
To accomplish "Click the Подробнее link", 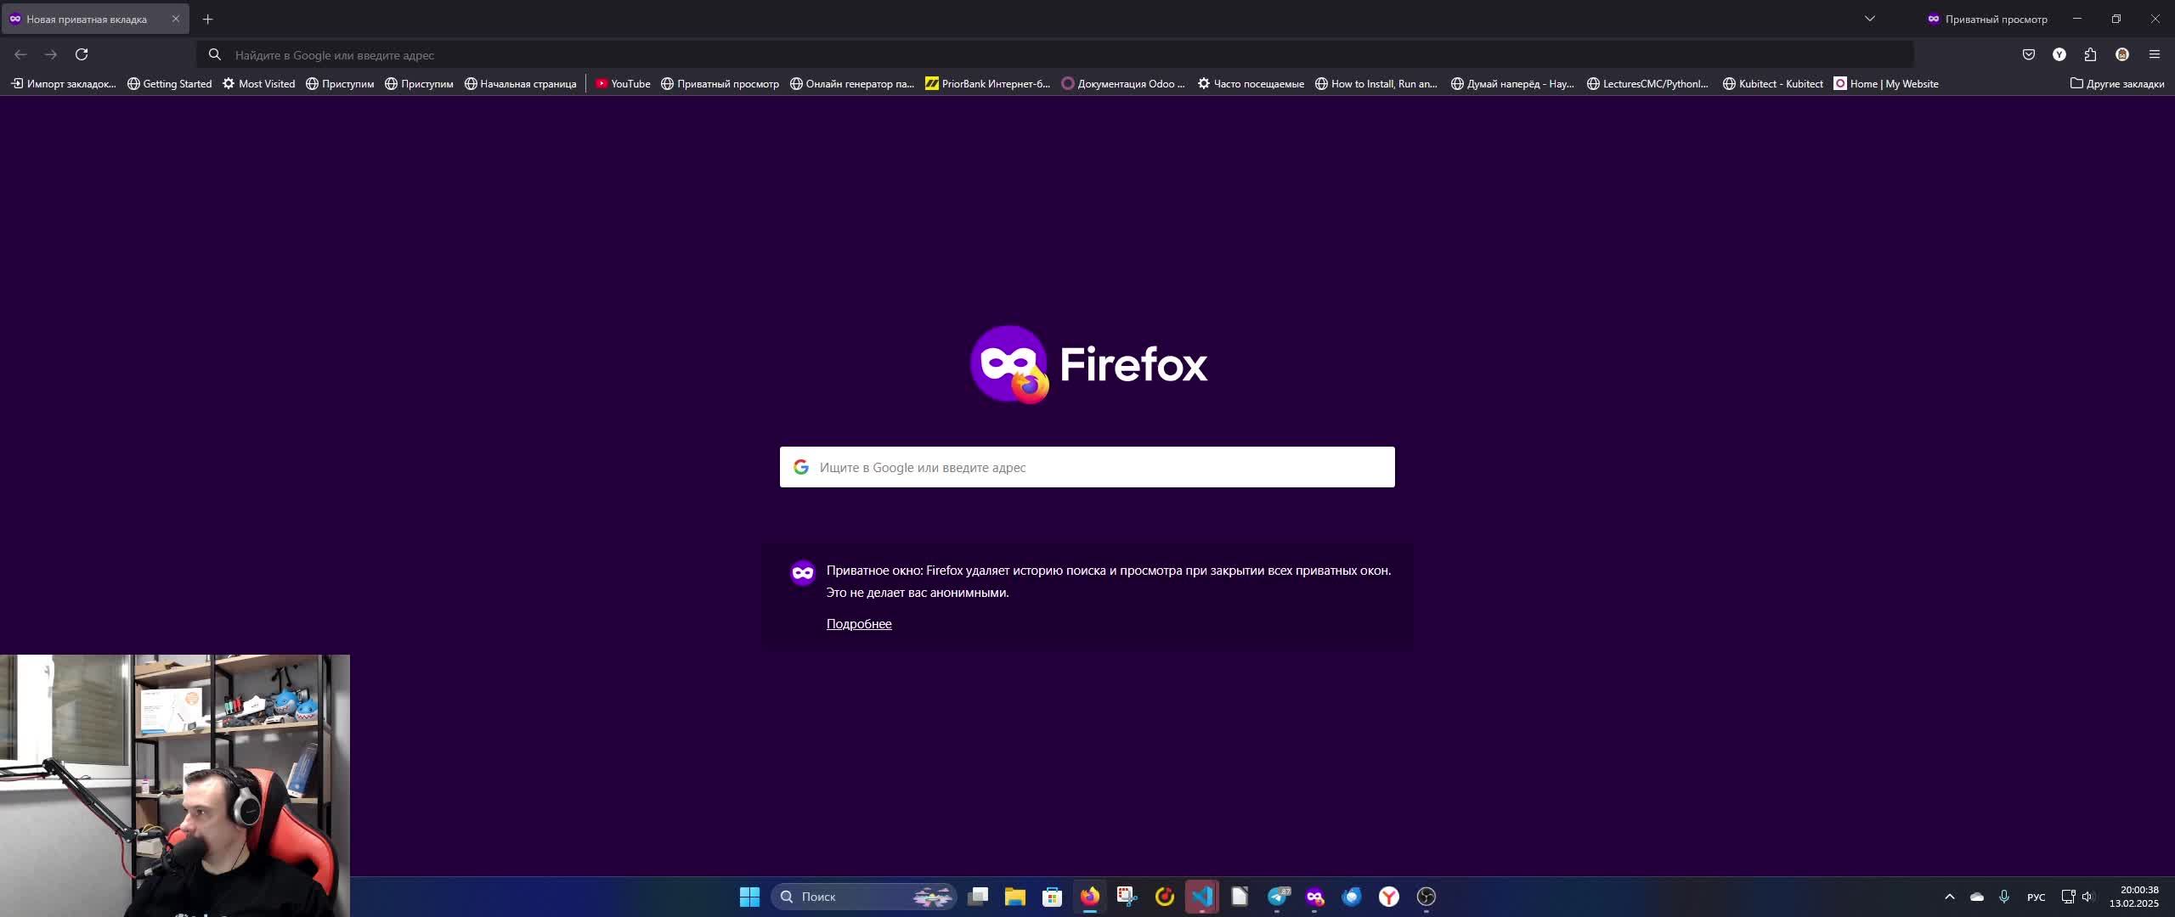I will click(858, 624).
